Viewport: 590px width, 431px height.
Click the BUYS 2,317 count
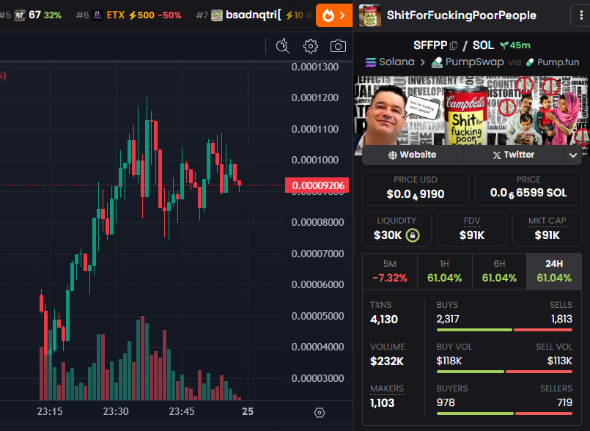click(448, 319)
